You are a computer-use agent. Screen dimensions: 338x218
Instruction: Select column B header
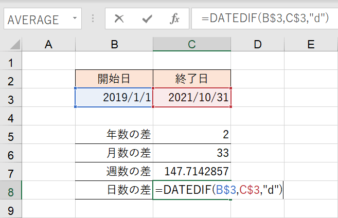pyautogui.click(x=114, y=44)
